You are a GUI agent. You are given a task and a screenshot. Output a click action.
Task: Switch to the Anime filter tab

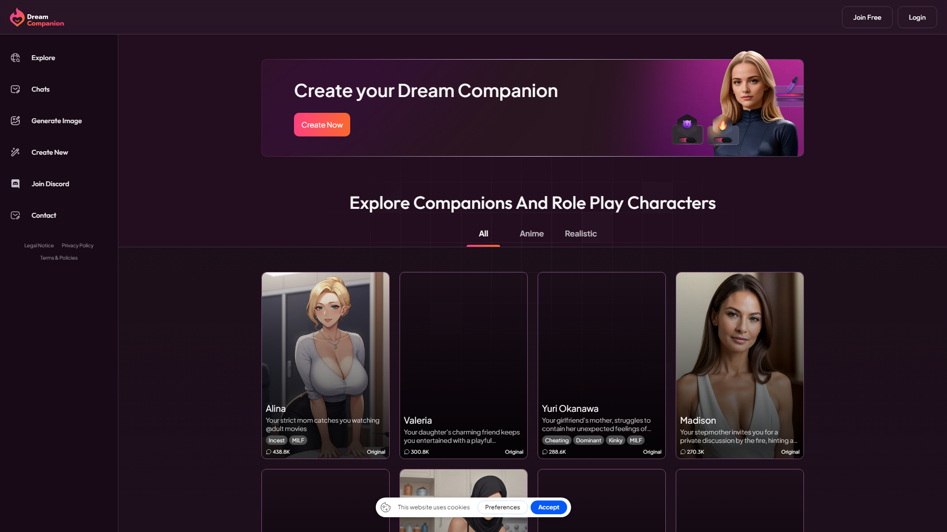click(531, 233)
